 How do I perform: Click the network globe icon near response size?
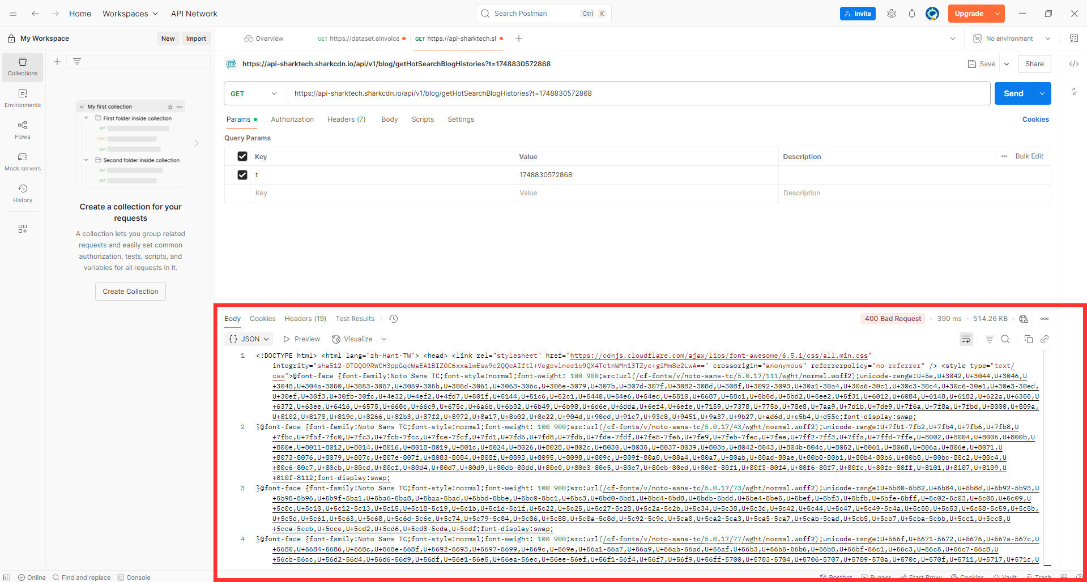coord(1024,319)
